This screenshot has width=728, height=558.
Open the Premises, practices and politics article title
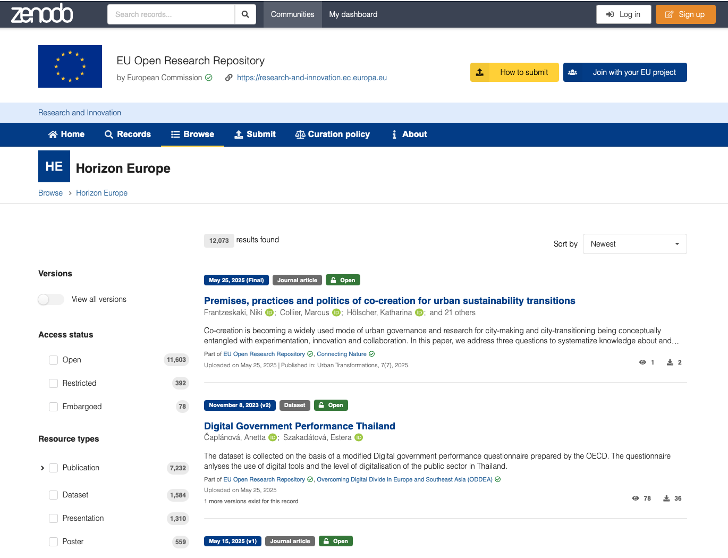point(390,301)
